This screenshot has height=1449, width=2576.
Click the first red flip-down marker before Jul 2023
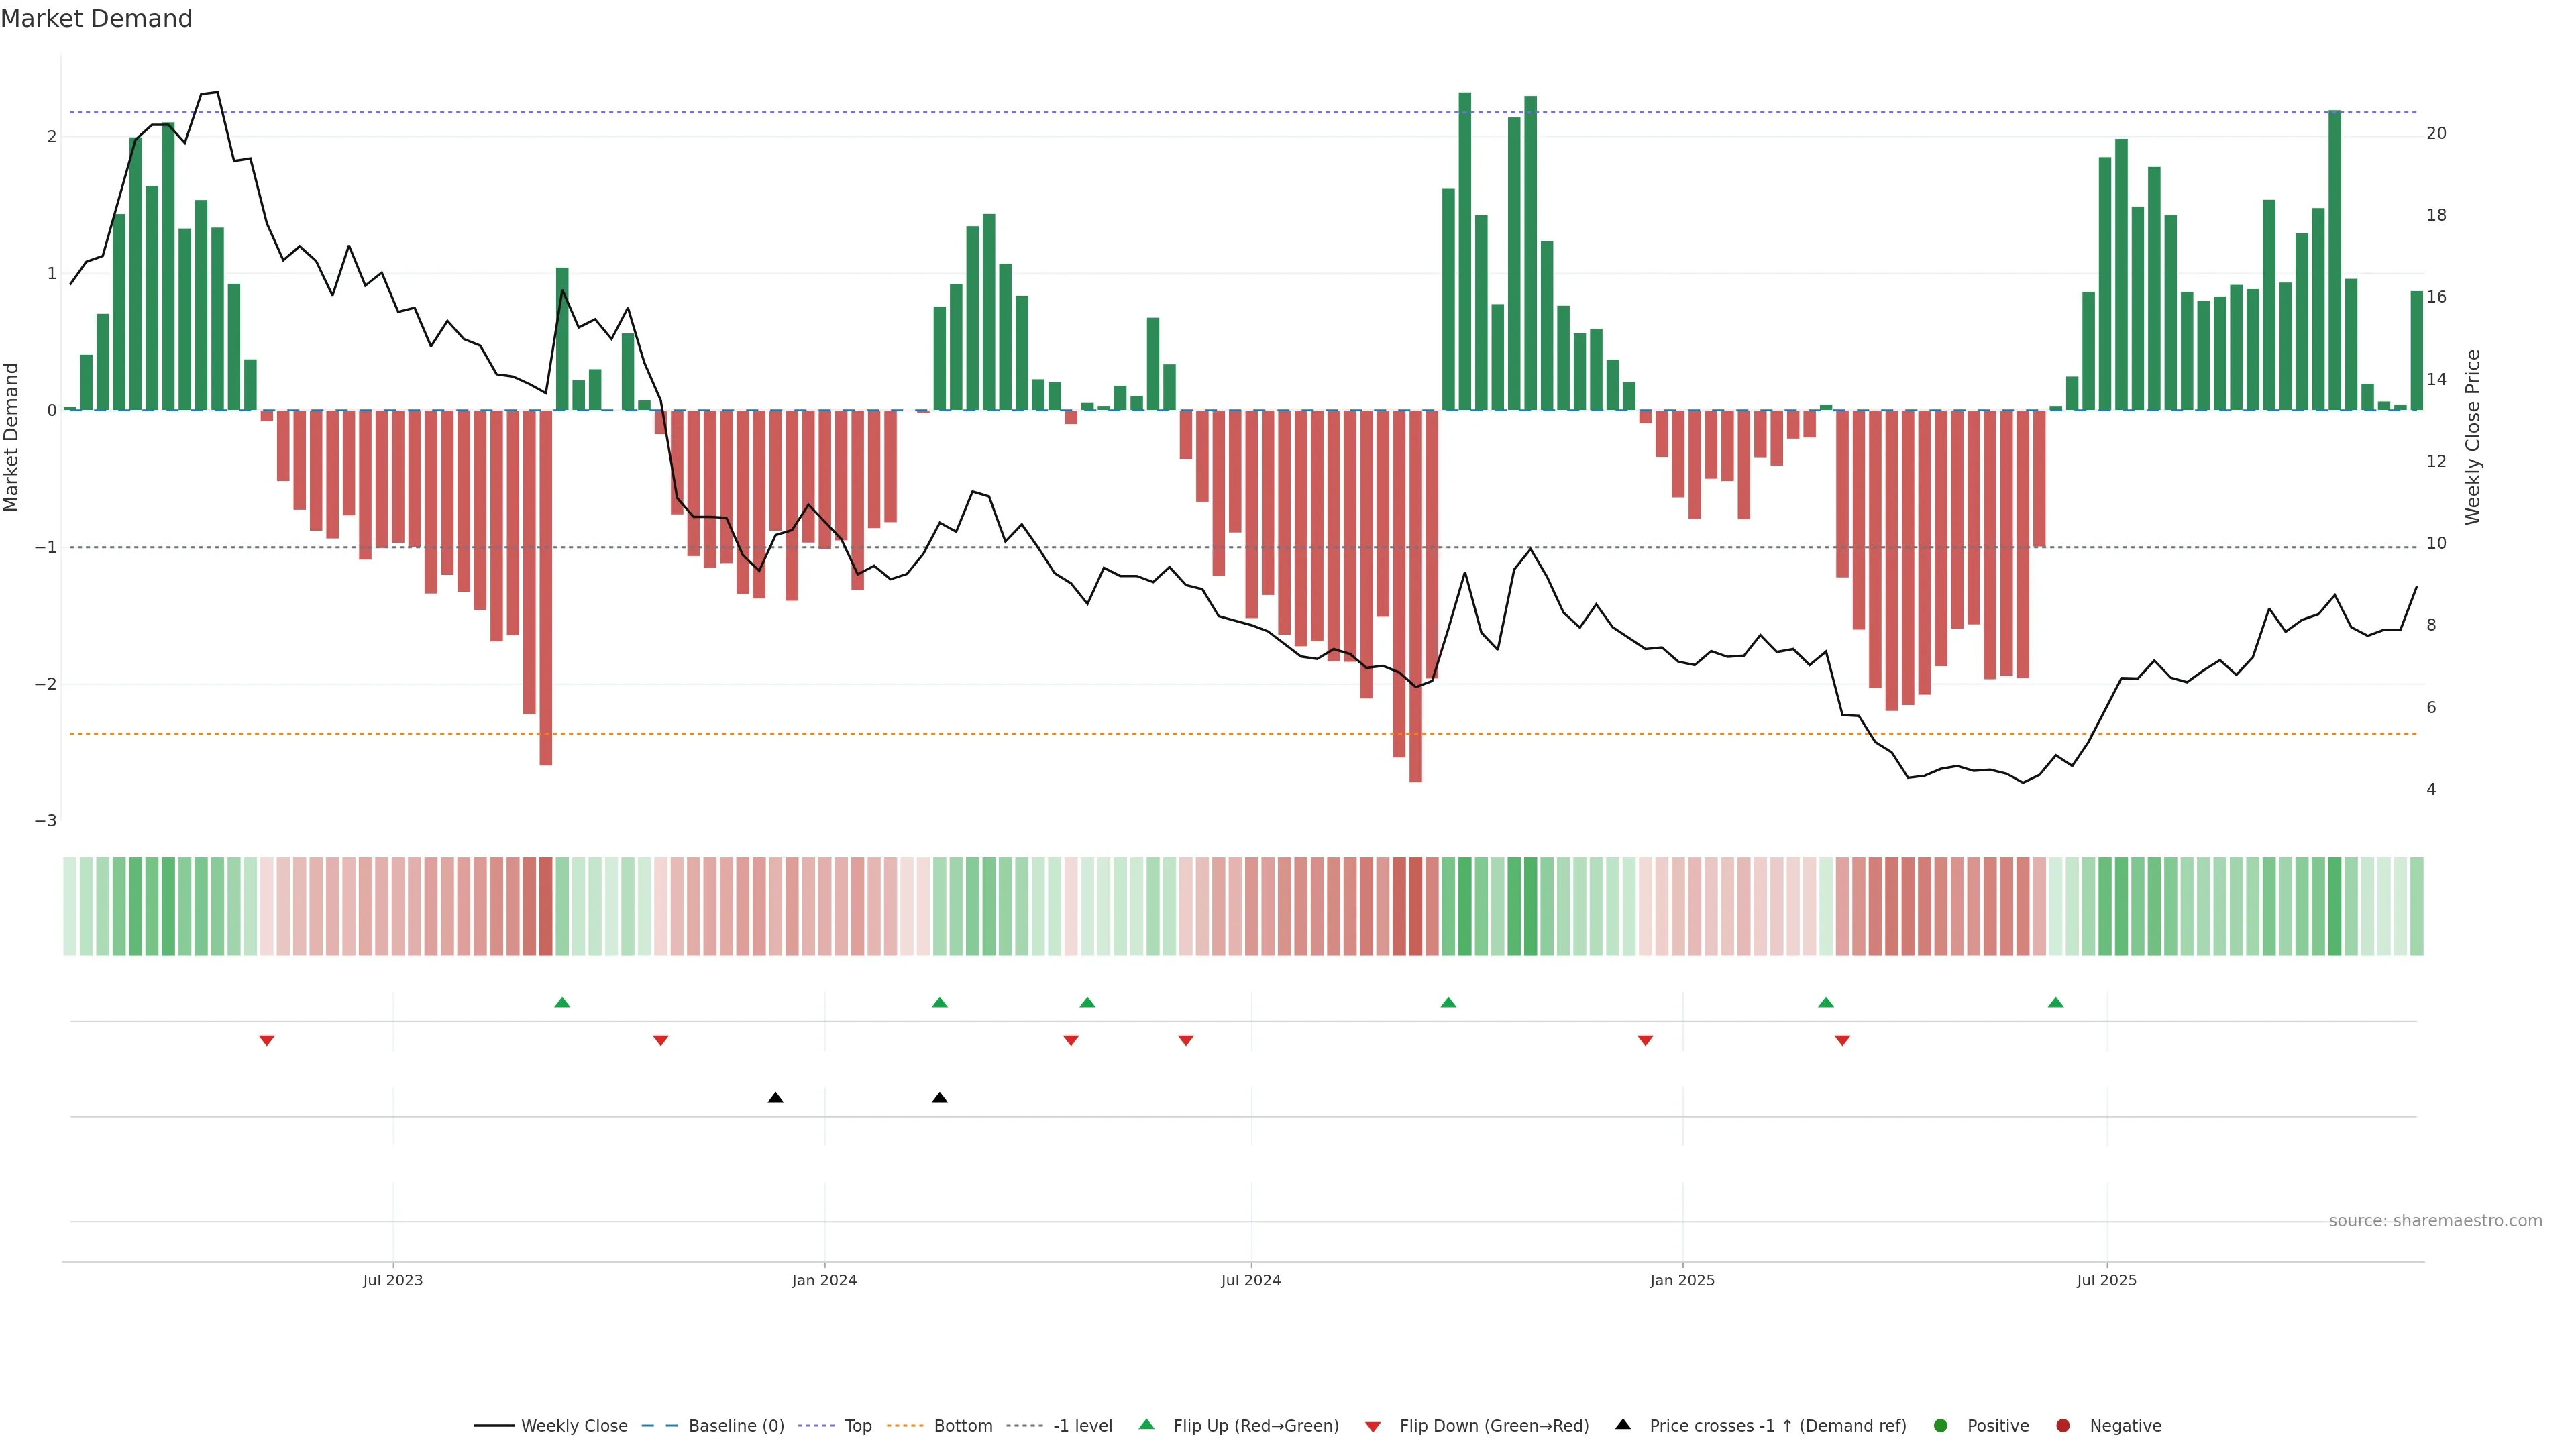tap(267, 1041)
